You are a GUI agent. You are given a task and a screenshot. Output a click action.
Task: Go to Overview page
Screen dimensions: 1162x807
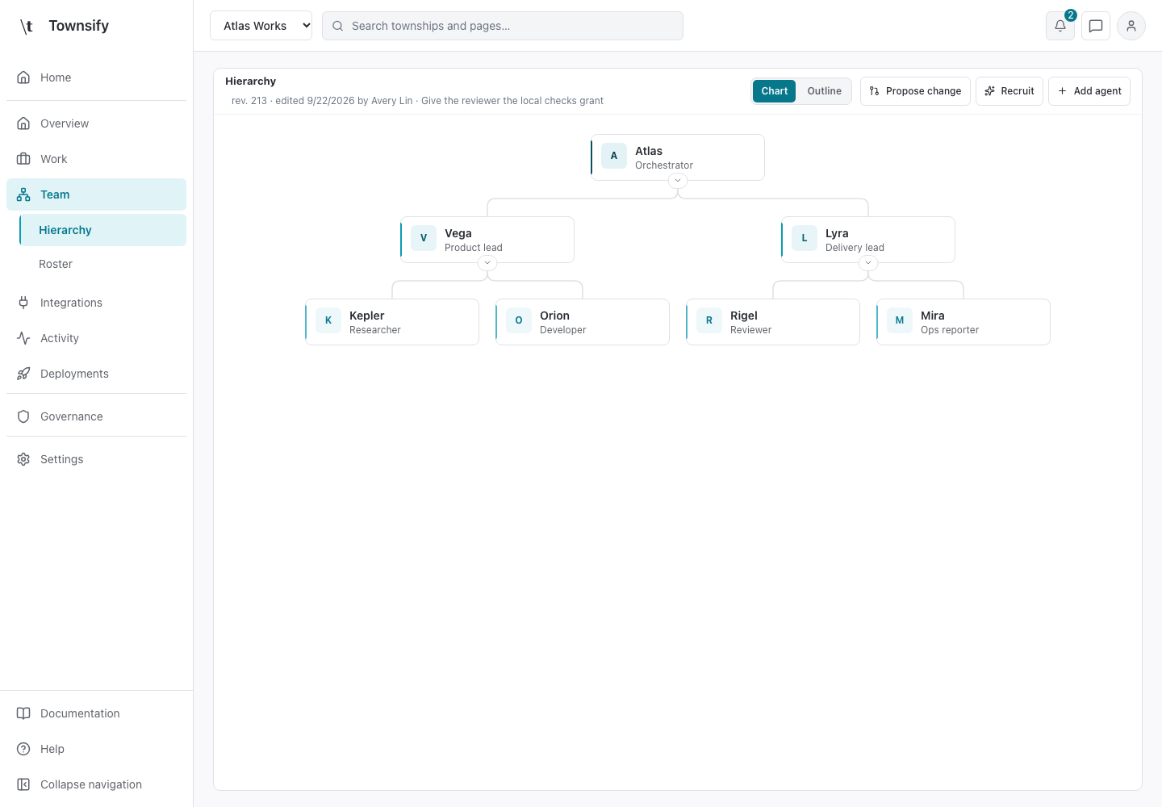[96, 123]
